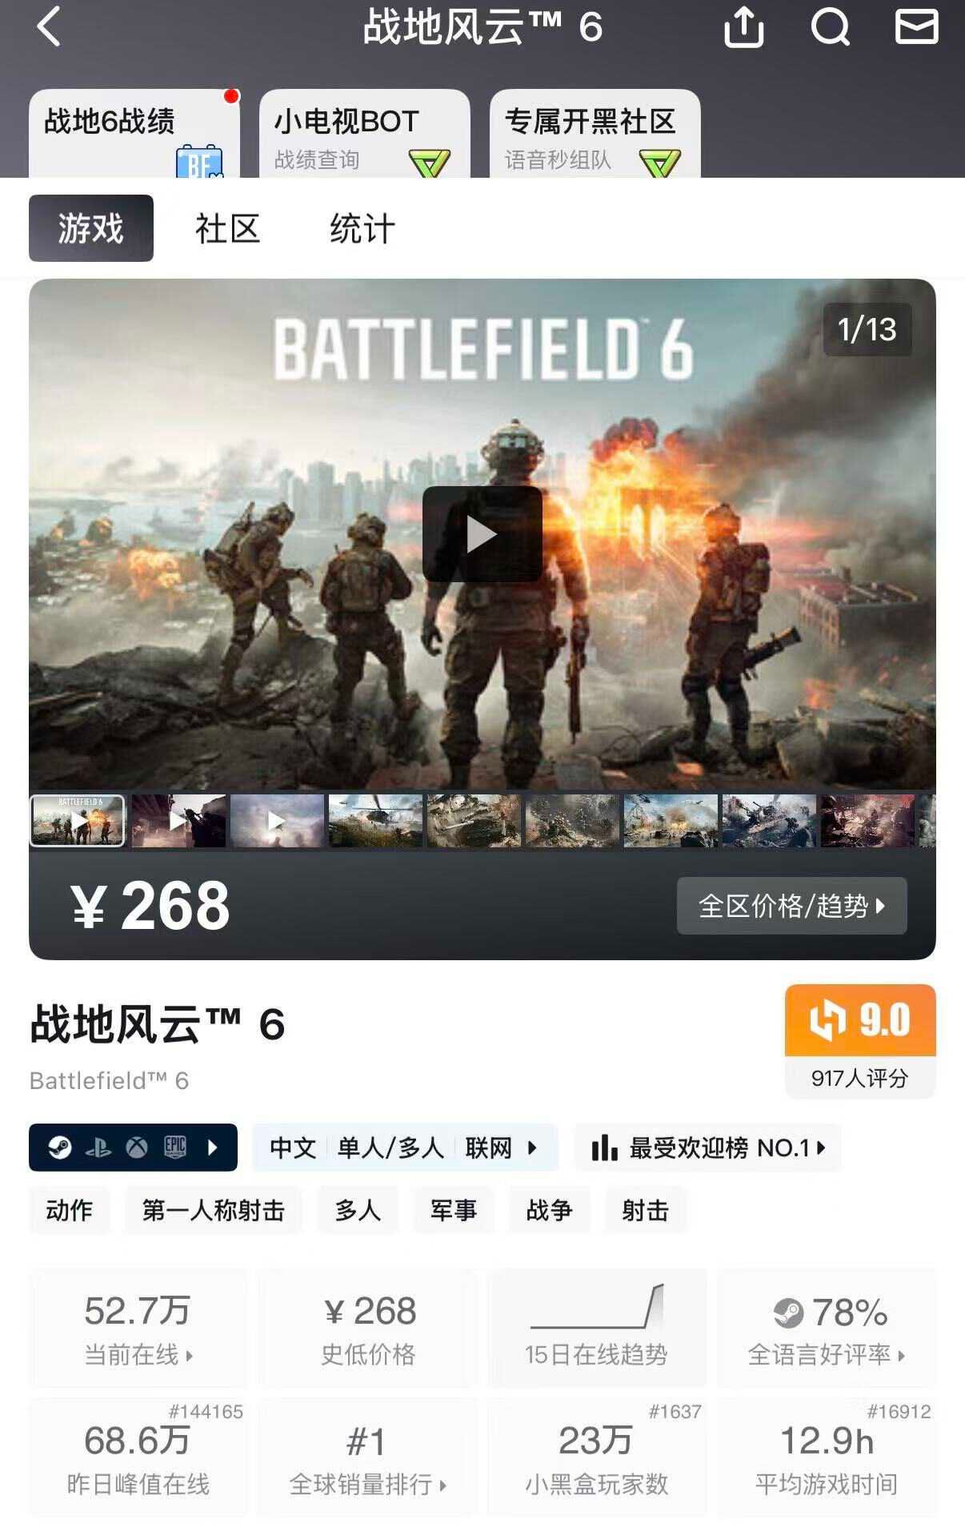Screen dimensions: 965x1532
Task: Expand 全区价格/趋势 price trends
Action: click(791, 906)
